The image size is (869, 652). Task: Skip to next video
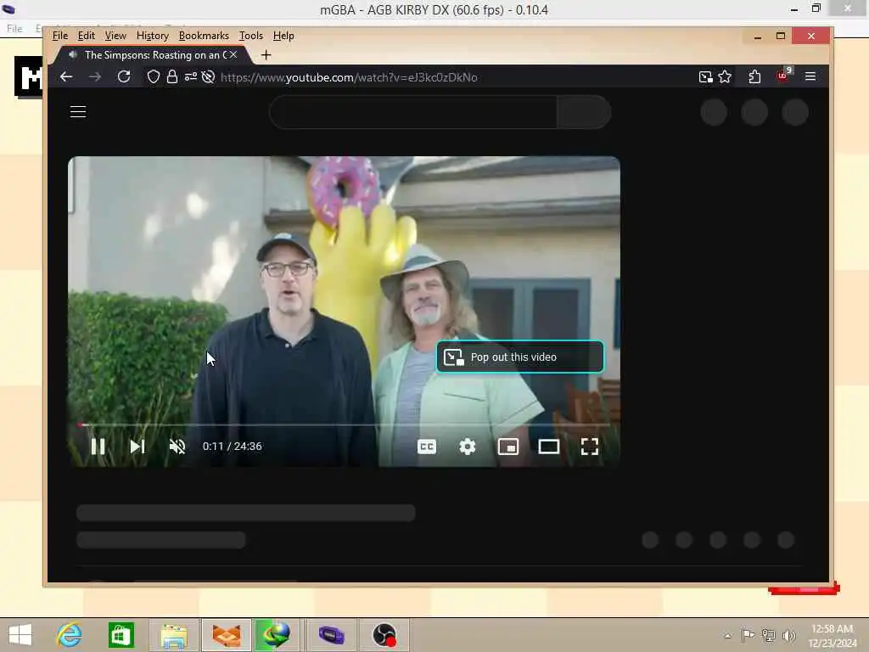coord(137,447)
